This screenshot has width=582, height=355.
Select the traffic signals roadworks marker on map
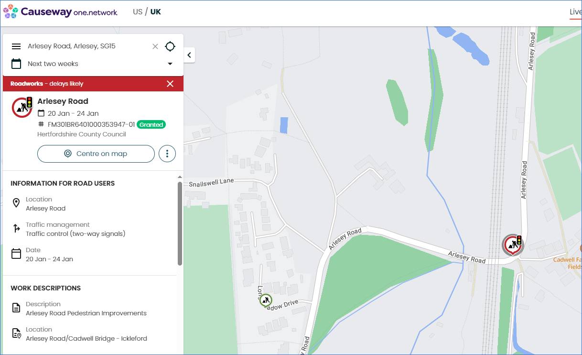513,244
